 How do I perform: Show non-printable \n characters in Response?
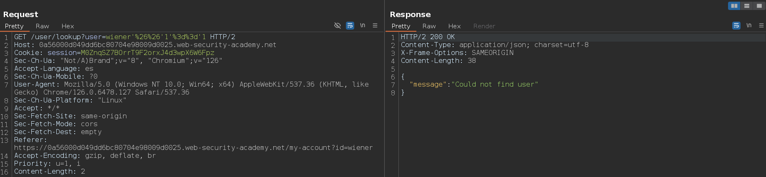(x=749, y=26)
